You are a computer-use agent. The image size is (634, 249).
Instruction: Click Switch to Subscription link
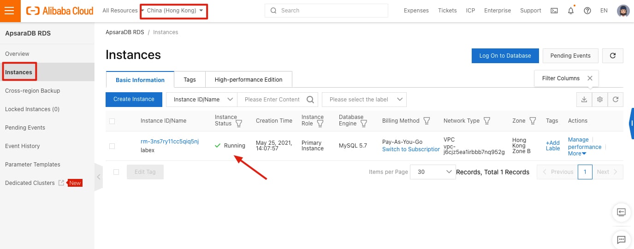pos(411,149)
